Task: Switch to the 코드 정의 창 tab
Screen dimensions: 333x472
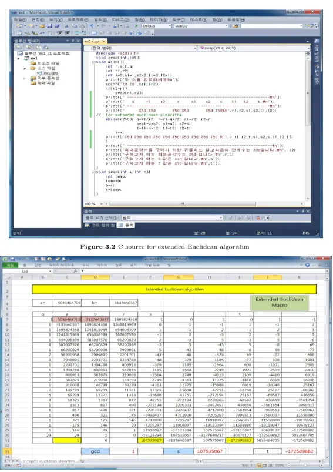Action: coord(100,225)
